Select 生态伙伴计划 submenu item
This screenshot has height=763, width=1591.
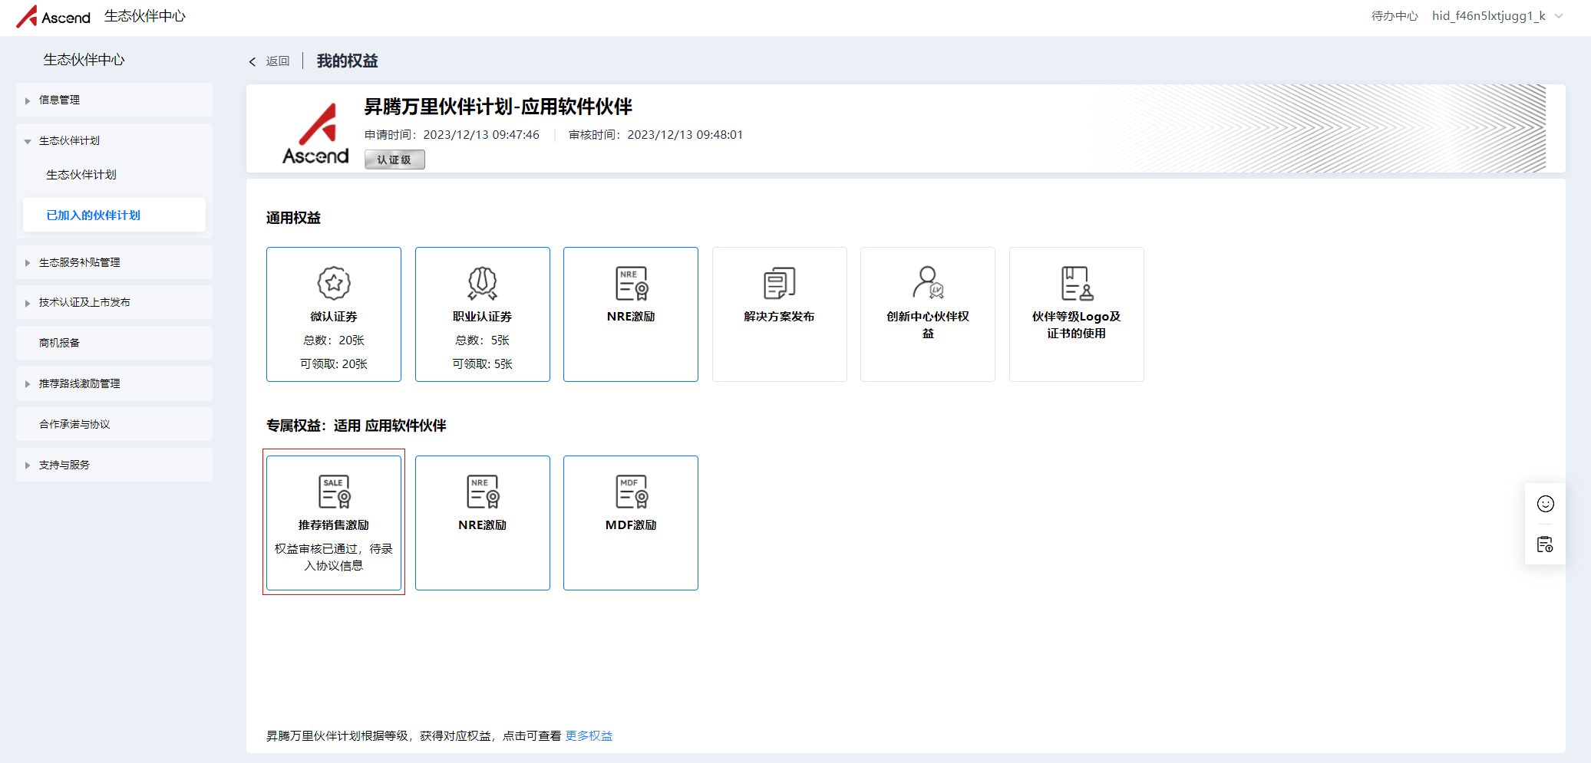(x=81, y=175)
